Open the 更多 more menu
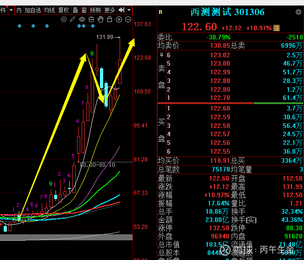This screenshot has width=304, height=260. 110,10
